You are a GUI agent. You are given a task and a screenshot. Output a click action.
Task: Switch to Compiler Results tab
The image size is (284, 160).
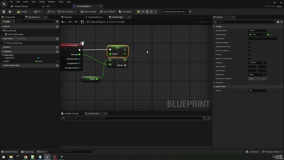70,114
